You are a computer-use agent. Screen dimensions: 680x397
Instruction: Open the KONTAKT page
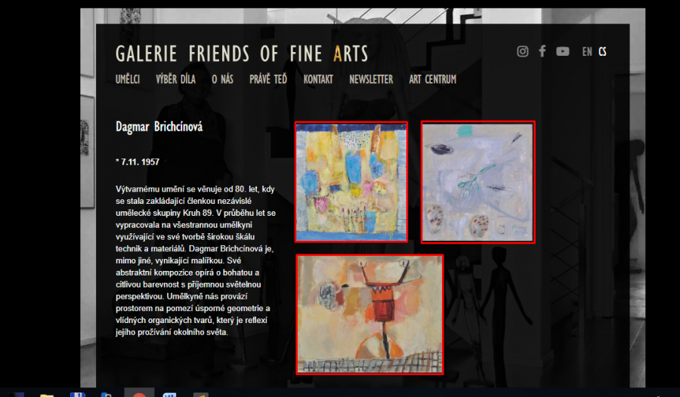point(318,79)
